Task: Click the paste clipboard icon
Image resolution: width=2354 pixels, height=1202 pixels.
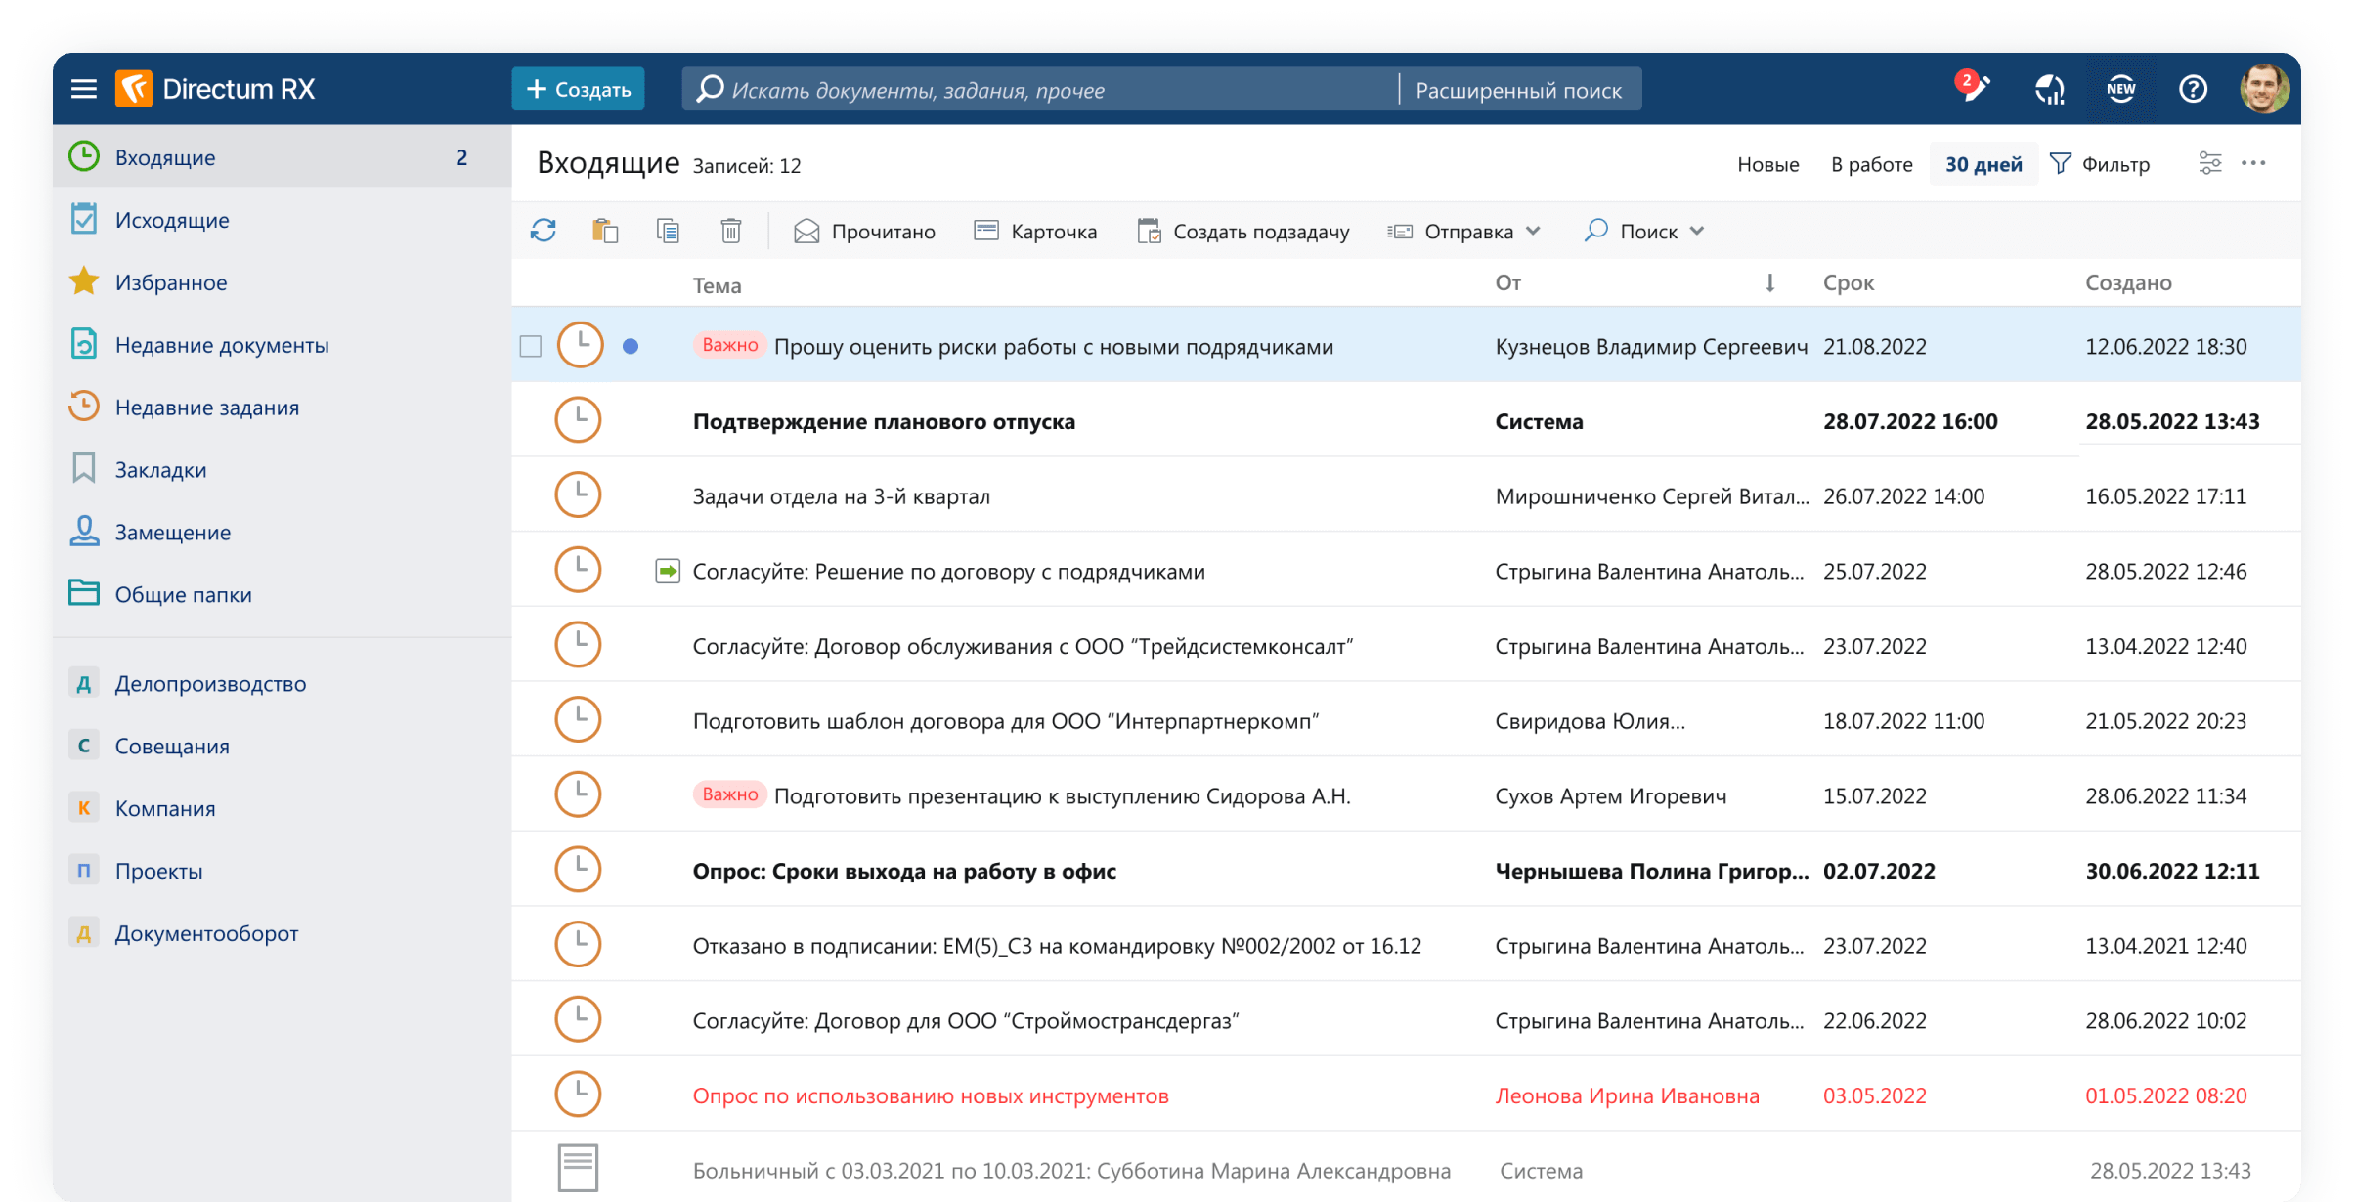Action: tap(605, 231)
